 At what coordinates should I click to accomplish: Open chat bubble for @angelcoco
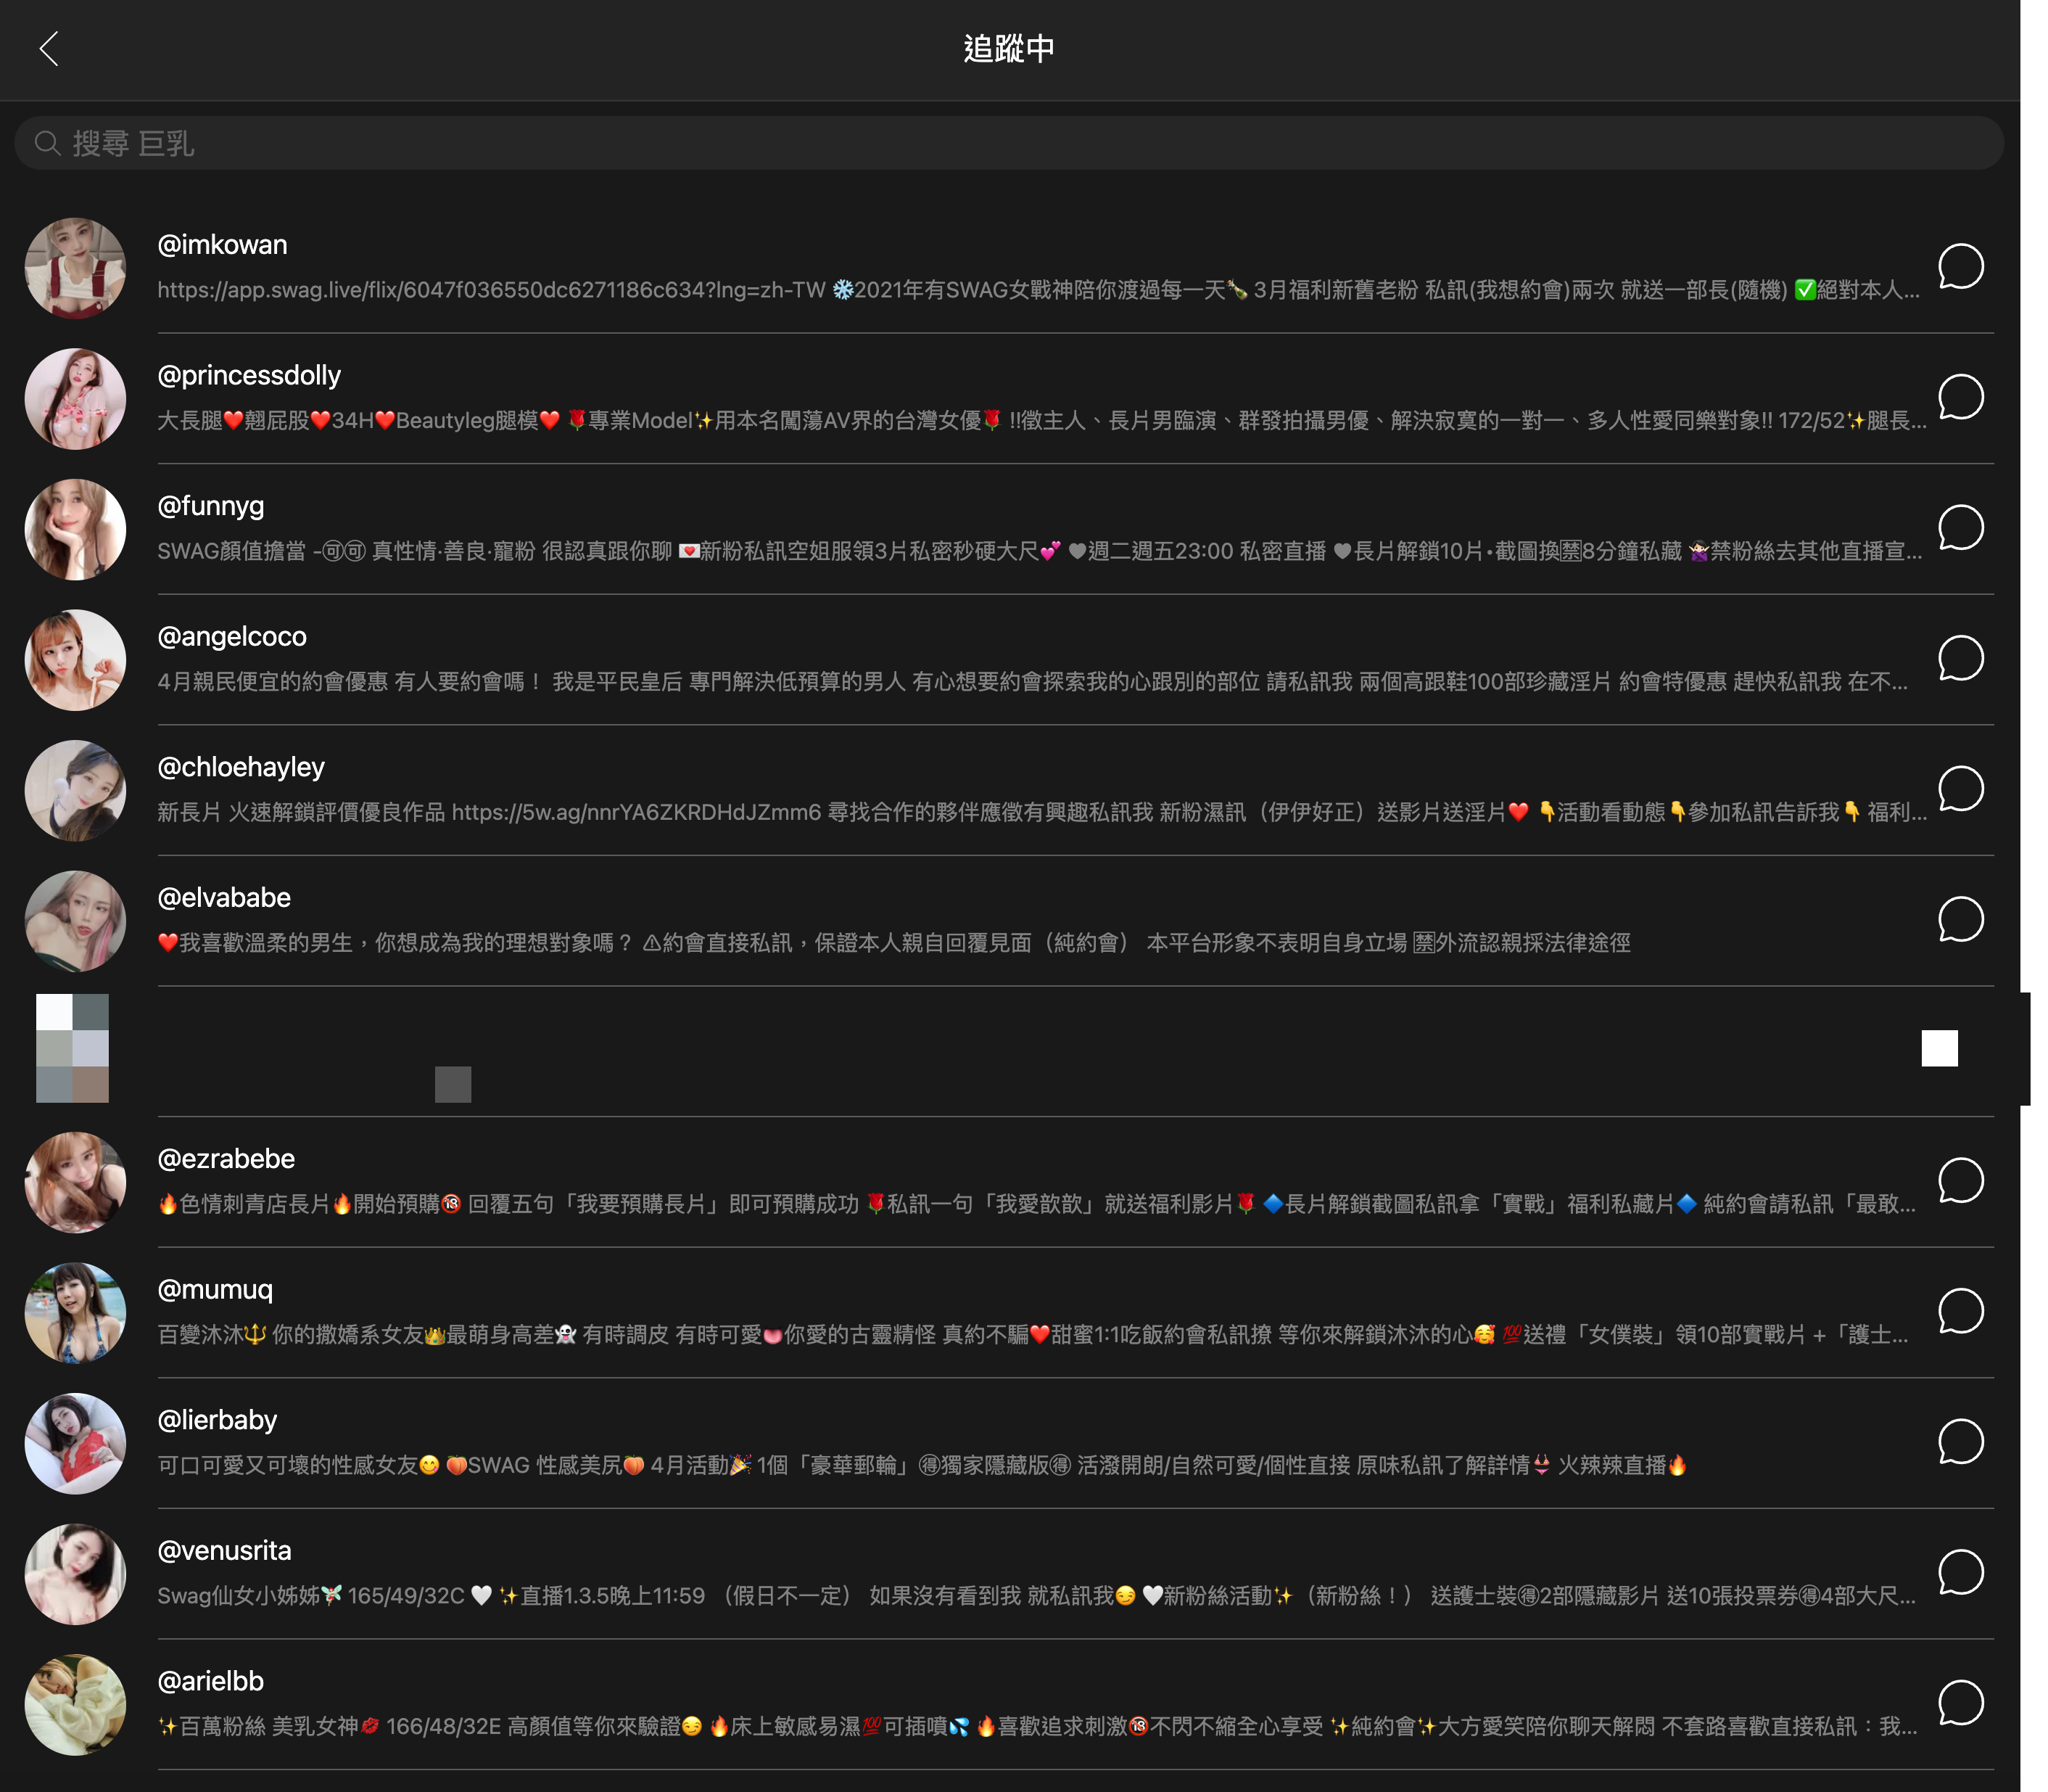1960,659
